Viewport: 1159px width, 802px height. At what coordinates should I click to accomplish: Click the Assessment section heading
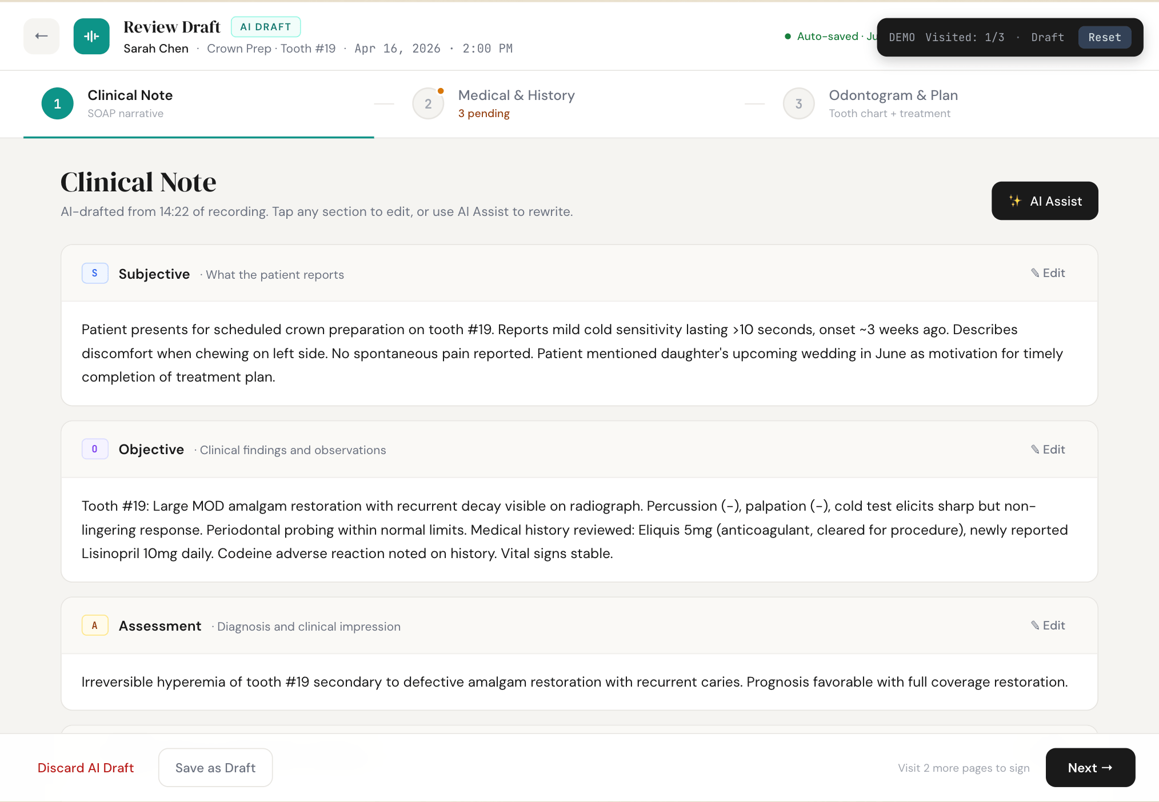click(x=160, y=626)
